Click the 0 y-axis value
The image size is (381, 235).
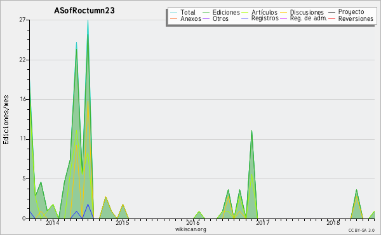24,218
